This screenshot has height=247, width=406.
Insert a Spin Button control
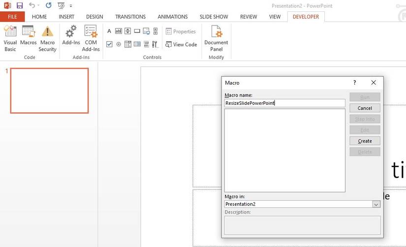pos(127,31)
